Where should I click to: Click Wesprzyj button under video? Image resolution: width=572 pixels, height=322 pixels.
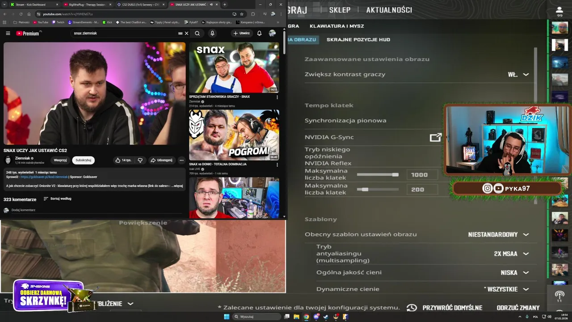pos(60,160)
